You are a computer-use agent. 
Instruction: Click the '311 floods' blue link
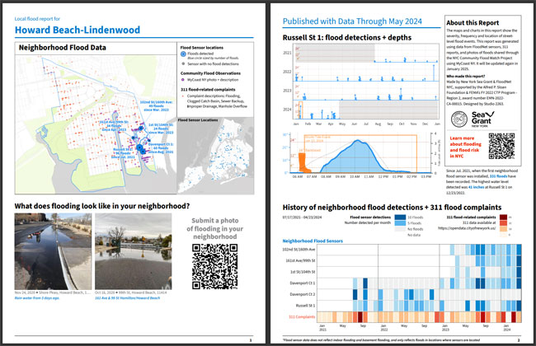(x=498, y=176)
